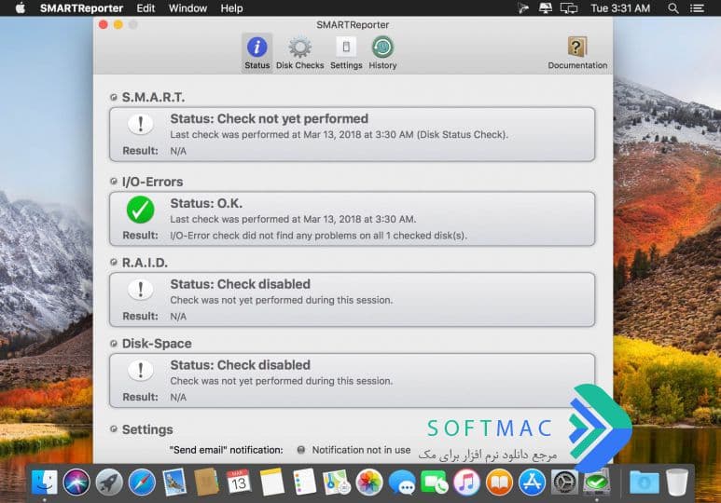
Task: Launch Siri from the Dock
Action: coord(76,483)
